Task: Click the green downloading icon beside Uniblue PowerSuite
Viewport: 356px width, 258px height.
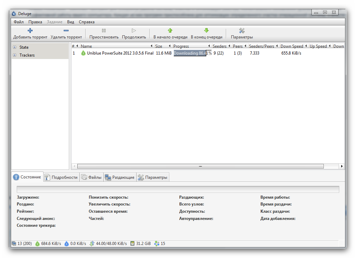Action: pos(83,53)
